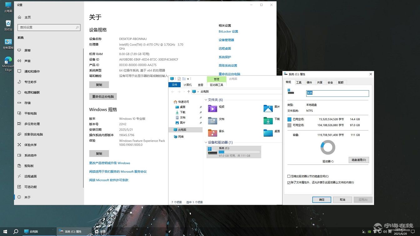
Task: Open the 高级系统设置 link
Action: pyautogui.click(x=228, y=66)
